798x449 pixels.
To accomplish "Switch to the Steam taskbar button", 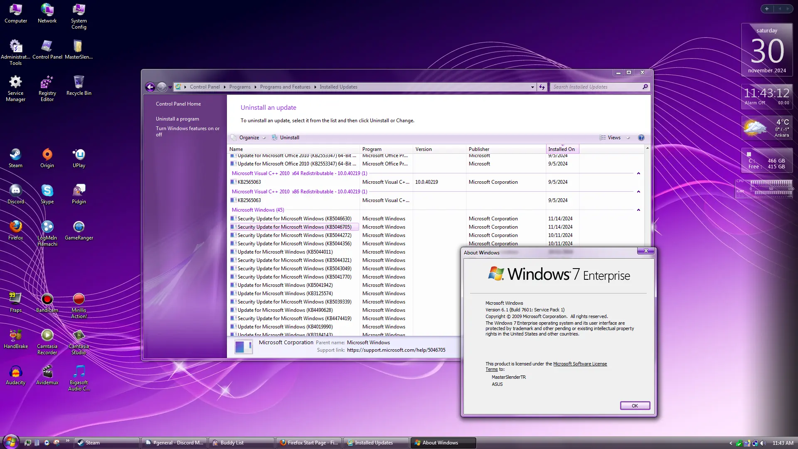I will pos(107,443).
